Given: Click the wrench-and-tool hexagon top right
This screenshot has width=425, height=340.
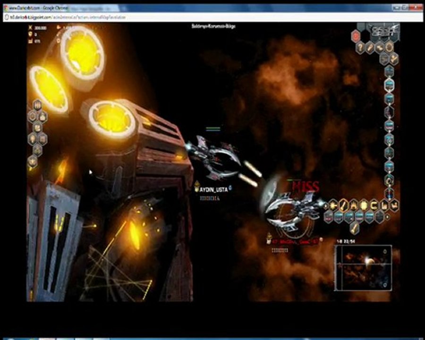Looking at the screenshot, I should coord(393,59).
